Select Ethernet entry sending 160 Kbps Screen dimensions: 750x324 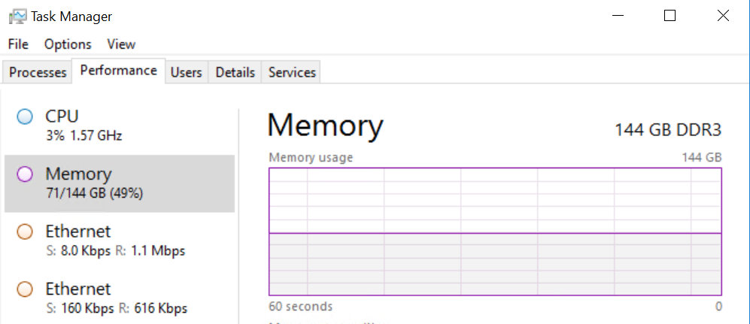[x=120, y=298]
